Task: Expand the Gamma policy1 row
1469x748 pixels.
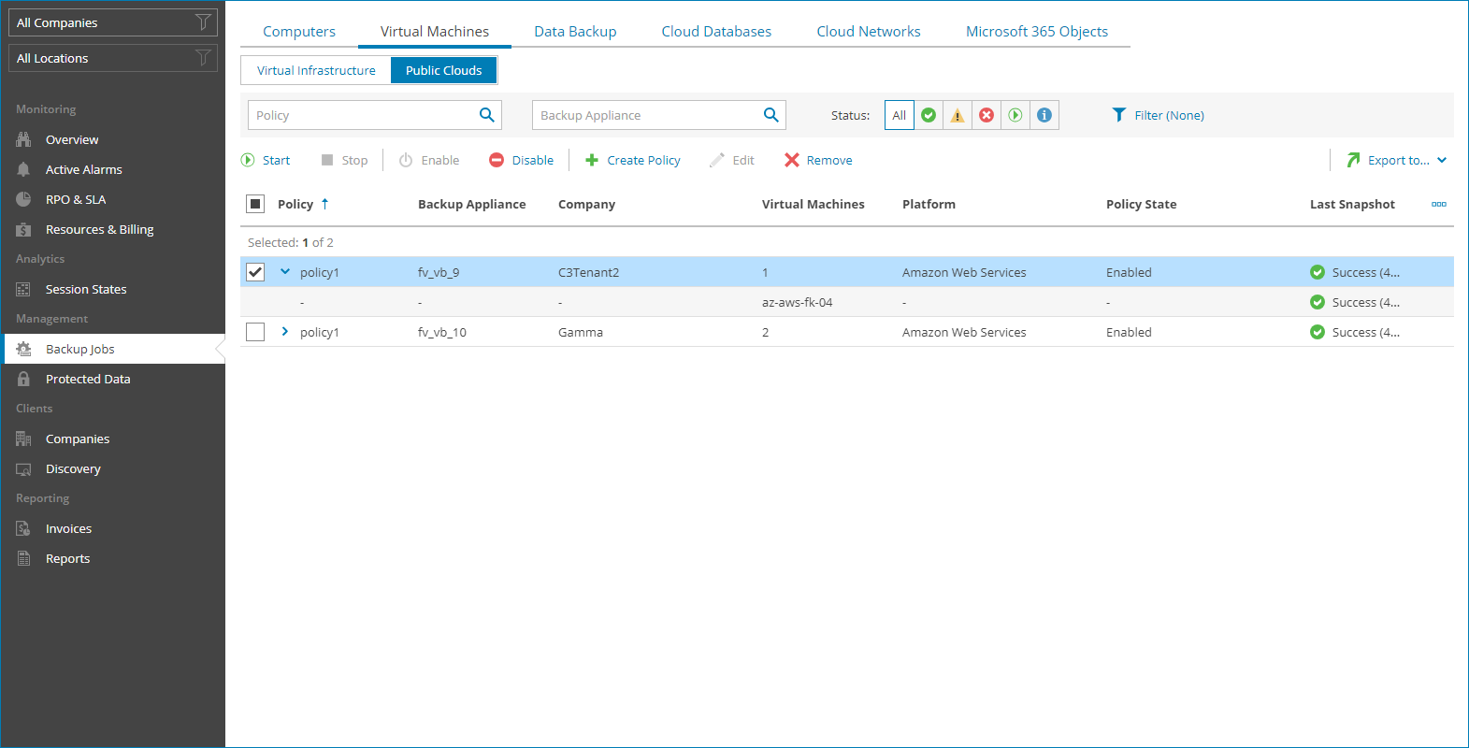Action: (285, 332)
